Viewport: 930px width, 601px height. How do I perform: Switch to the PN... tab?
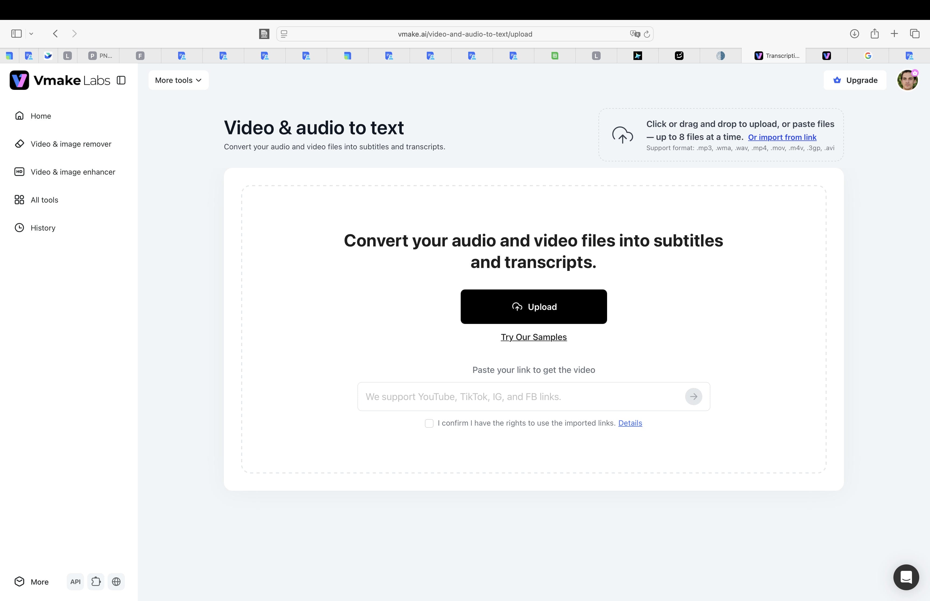(98, 56)
